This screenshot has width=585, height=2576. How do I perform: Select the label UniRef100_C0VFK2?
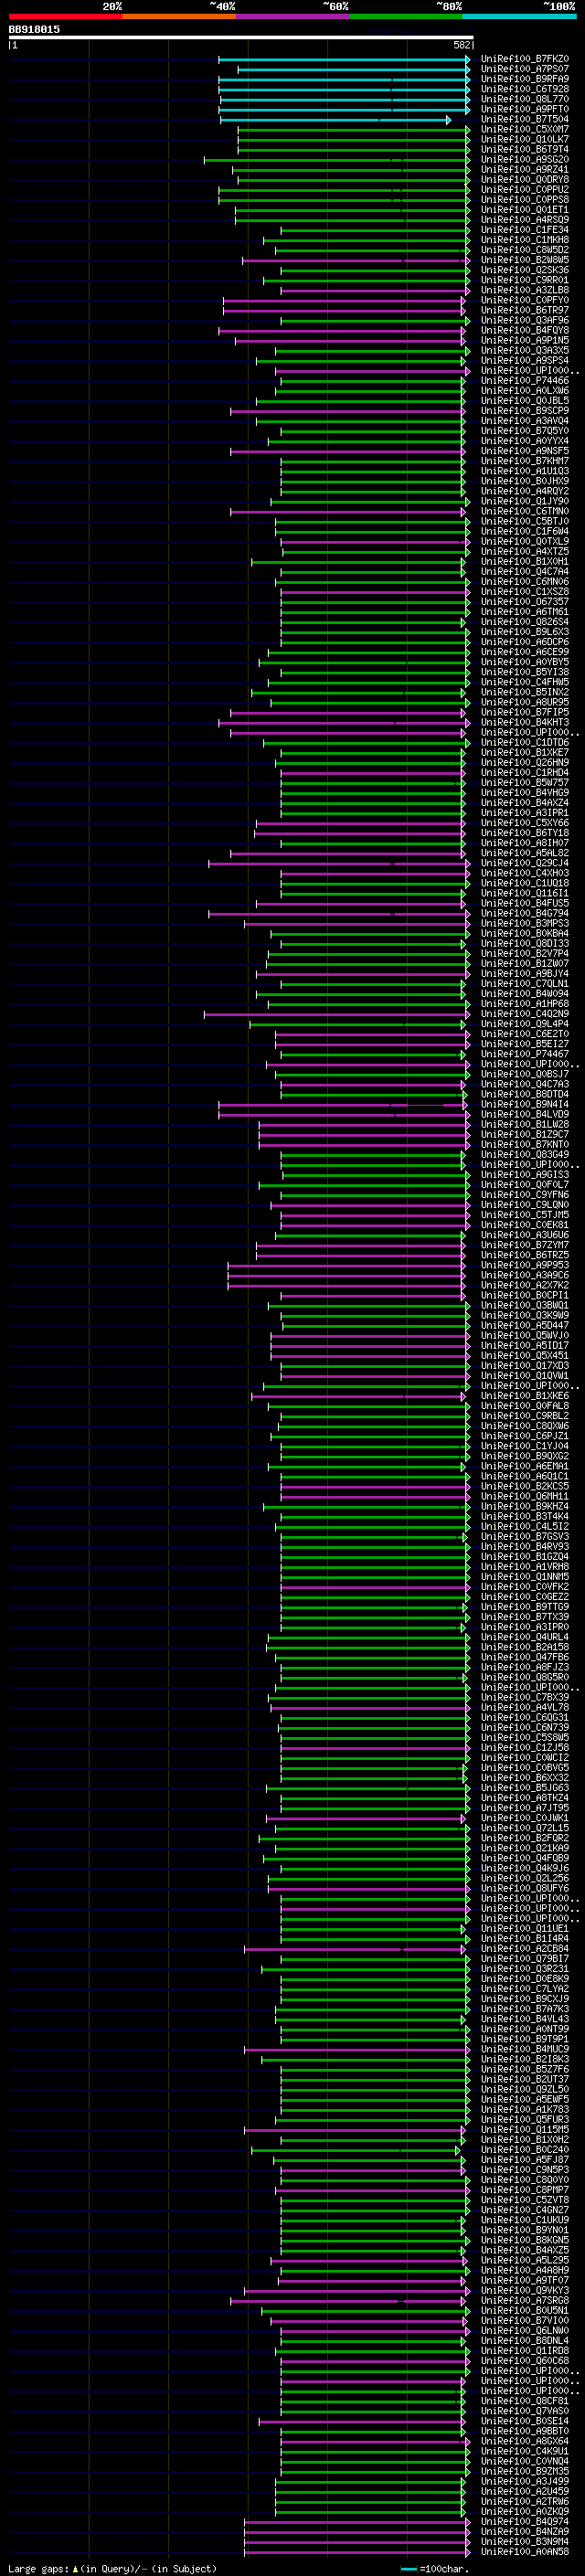[x=524, y=1587]
